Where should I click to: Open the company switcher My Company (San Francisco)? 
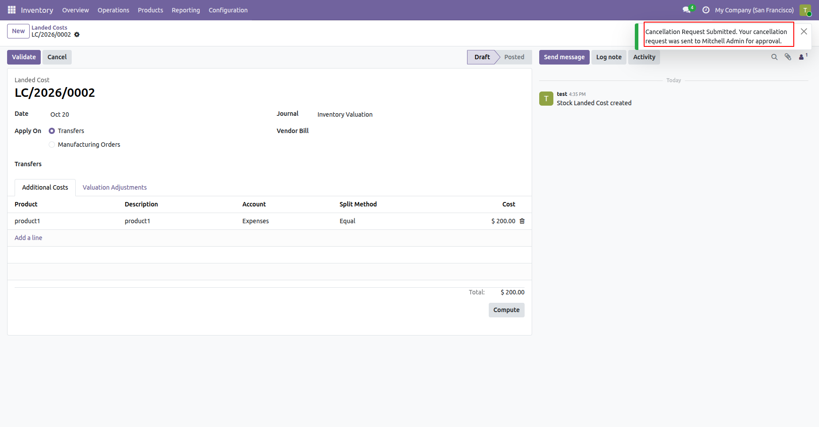click(x=754, y=10)
